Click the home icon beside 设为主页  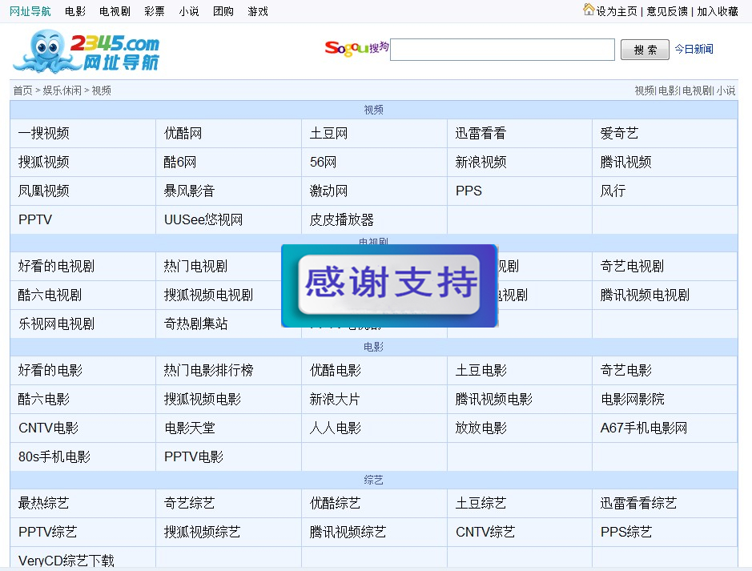(589, 9)
